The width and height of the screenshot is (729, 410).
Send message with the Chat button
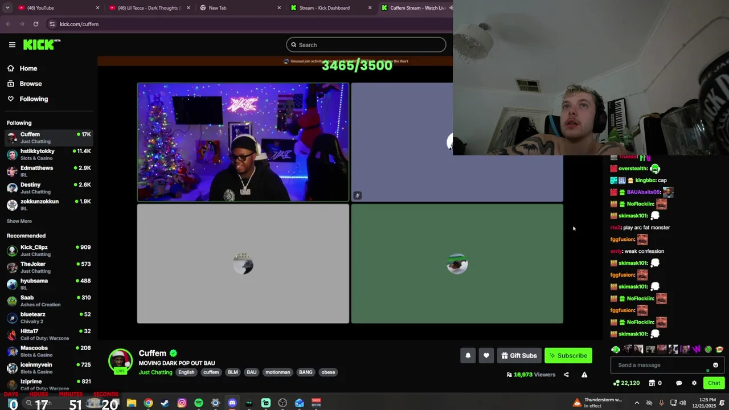tap(714, 383)
